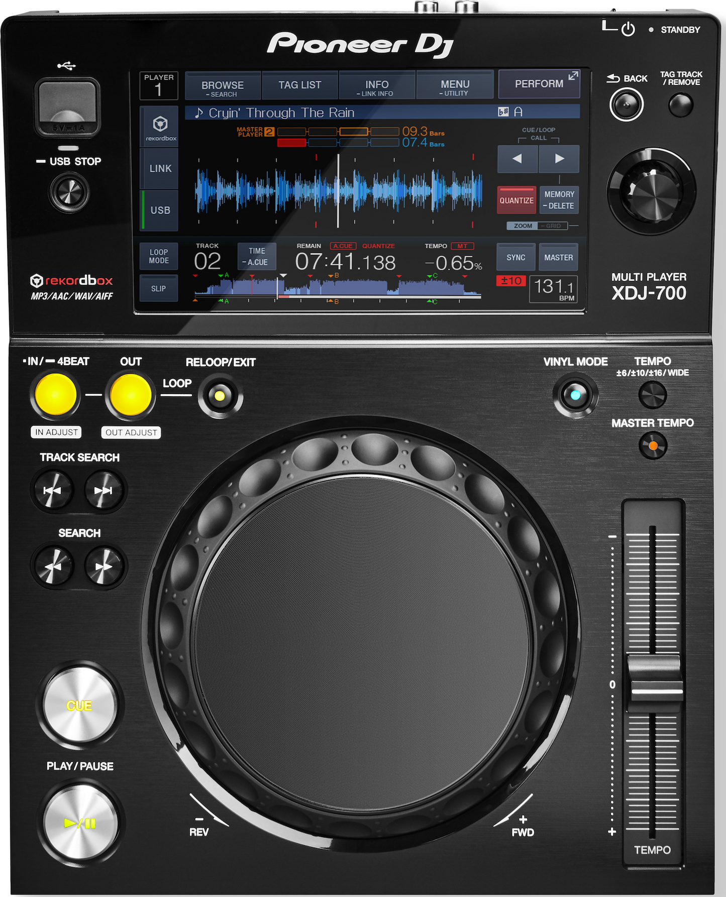Tap the MEMORY / DELETE button

[559, 200]
